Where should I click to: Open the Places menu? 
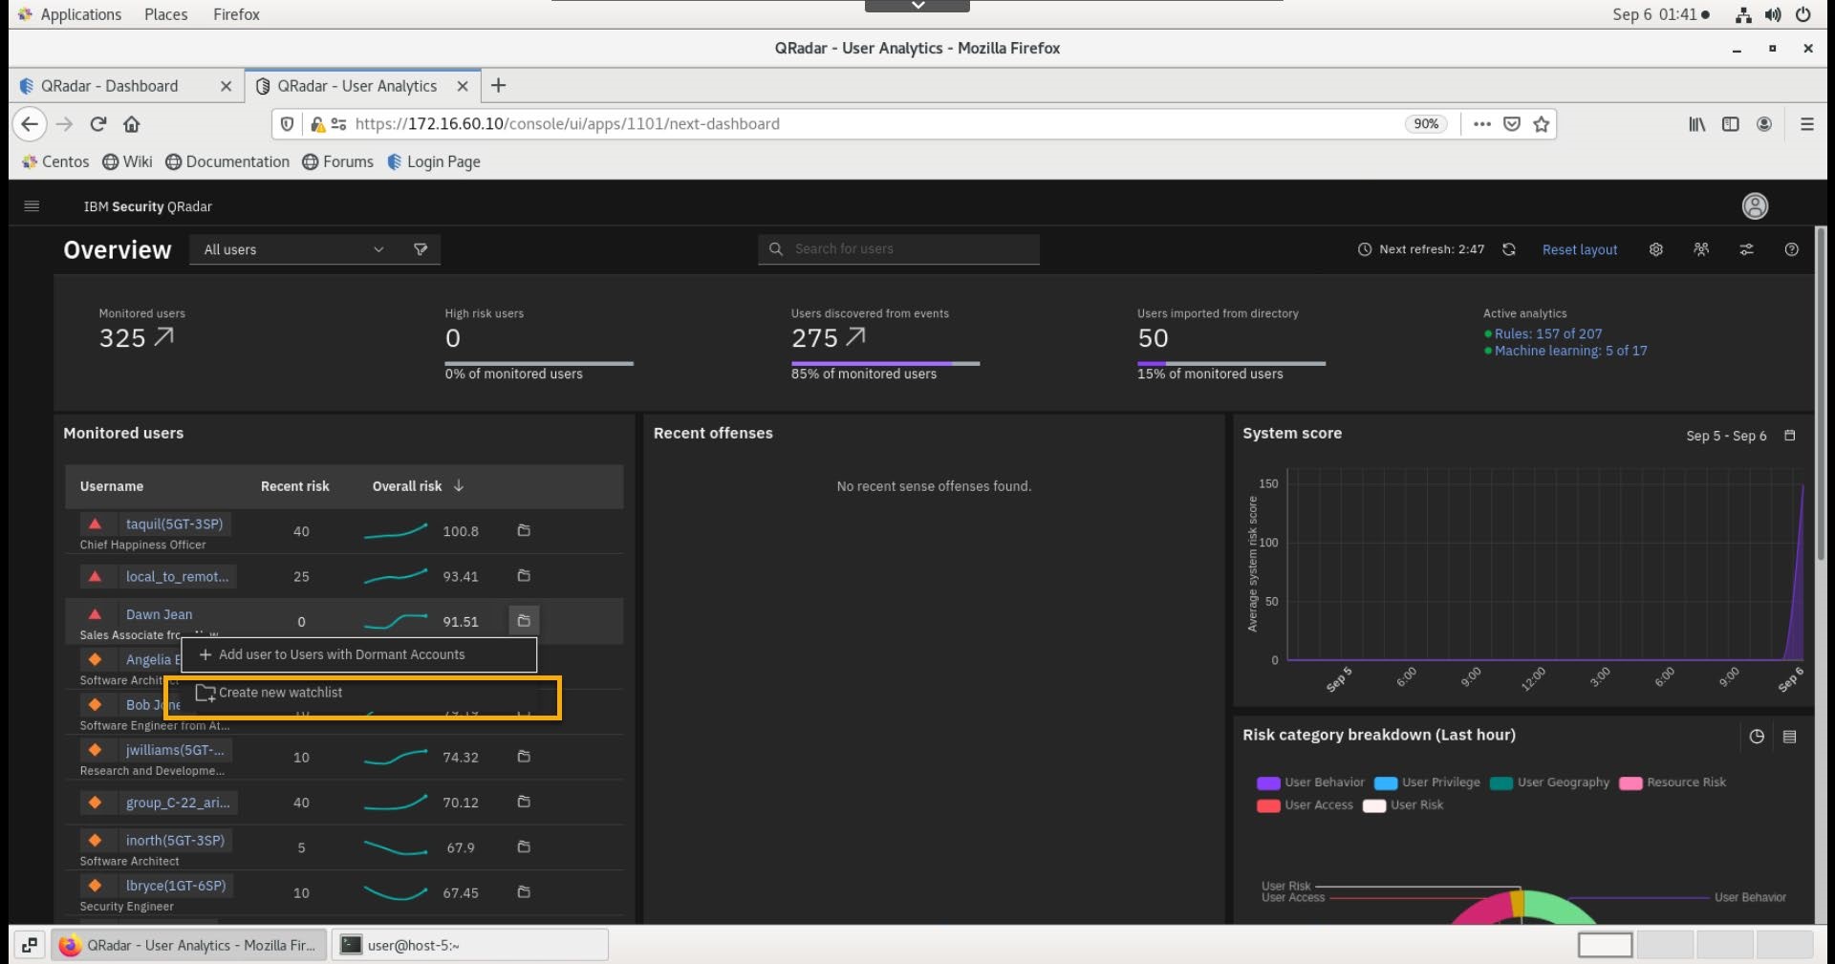pos(166,14)
